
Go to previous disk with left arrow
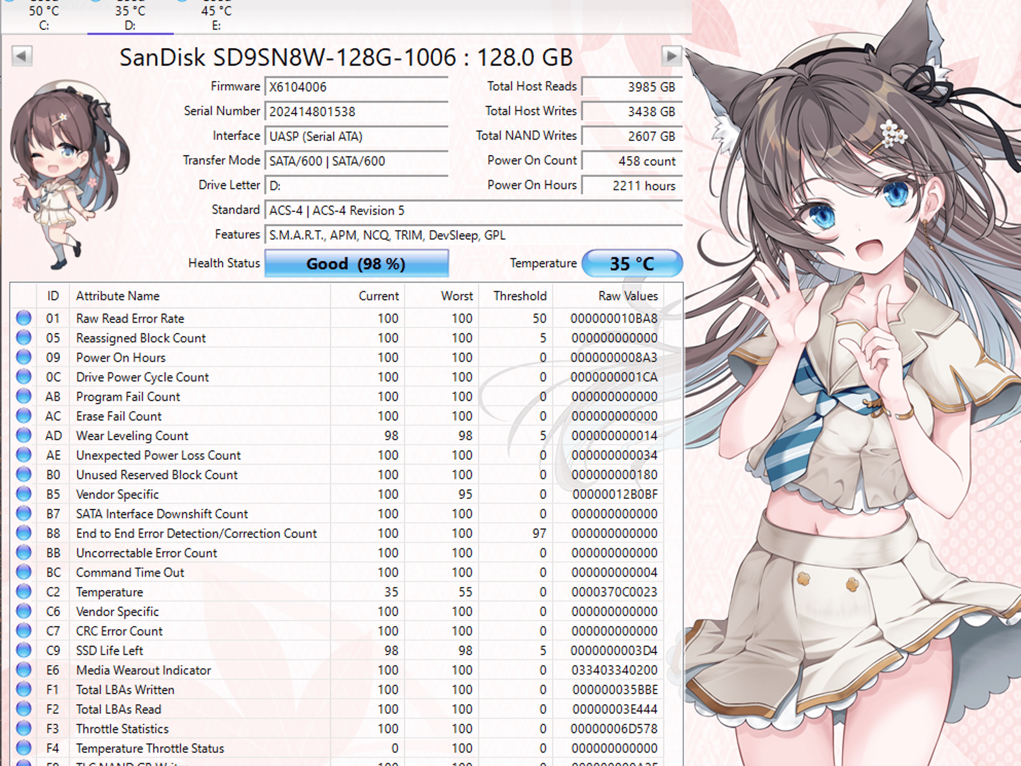[22, 56]
